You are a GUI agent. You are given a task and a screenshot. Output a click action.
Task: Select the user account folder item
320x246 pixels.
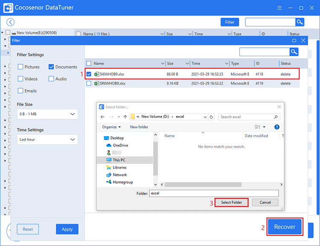(x=114, y=152)
